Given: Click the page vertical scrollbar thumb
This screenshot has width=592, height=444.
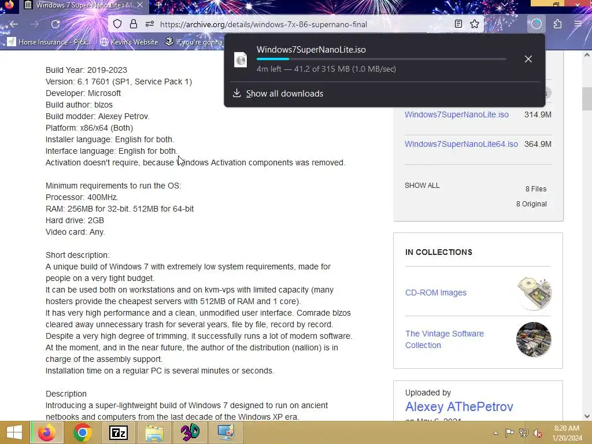Looking at the screenshot, I should tap(587, 98).
